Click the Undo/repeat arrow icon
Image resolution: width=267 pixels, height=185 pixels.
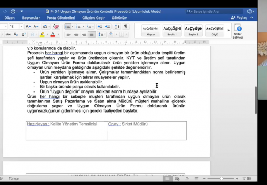[x=5, y=11]
